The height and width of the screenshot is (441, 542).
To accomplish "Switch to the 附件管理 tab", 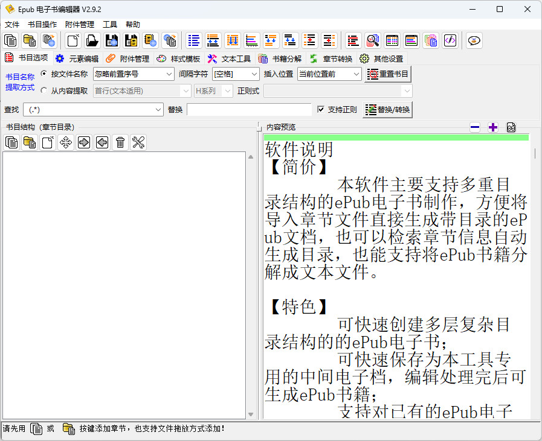I will pyautogui.click(x=129, y=59).
